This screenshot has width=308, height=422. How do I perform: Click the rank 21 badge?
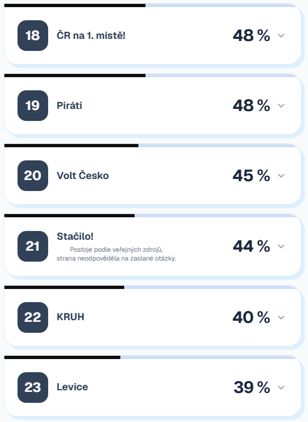click(33, 246)
